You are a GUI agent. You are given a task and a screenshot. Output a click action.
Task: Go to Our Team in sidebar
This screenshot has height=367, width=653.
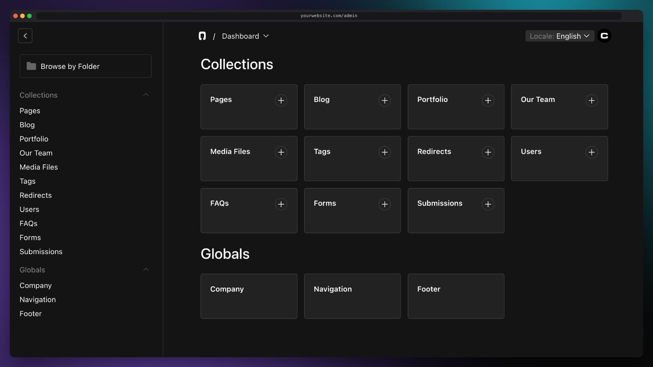36,153
